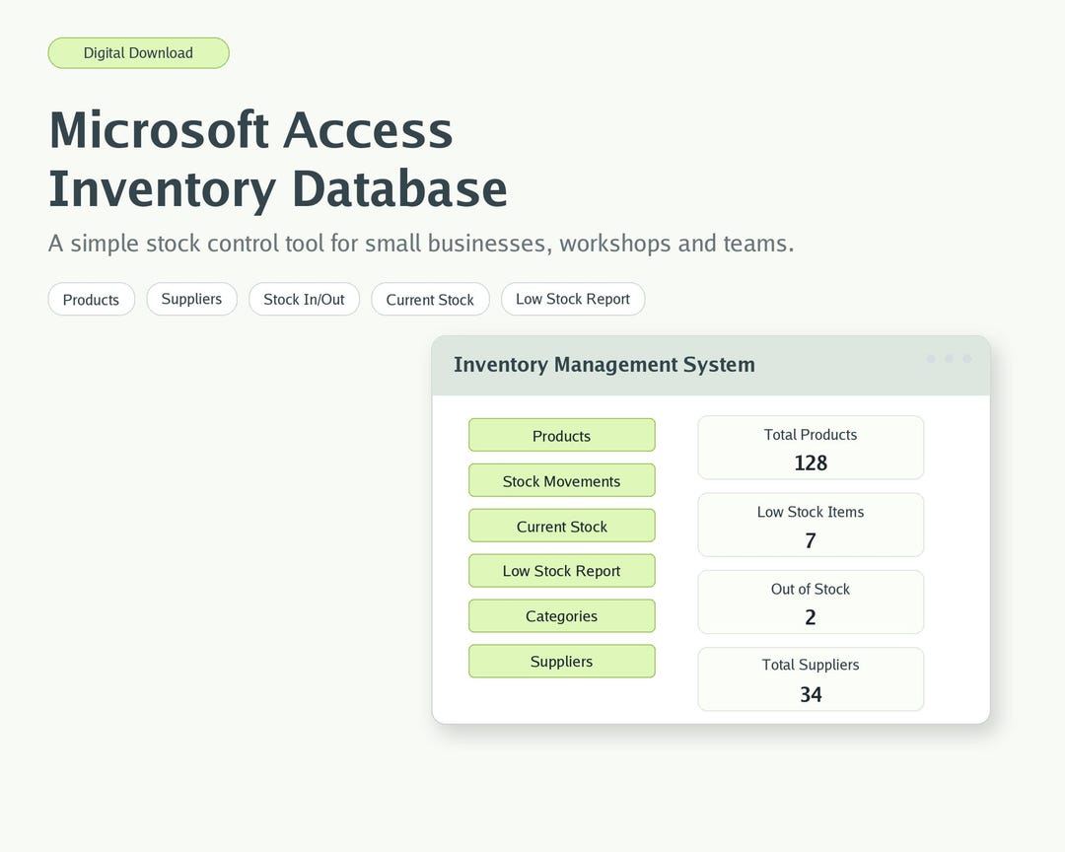The width and height of the screenshot is (1065, 852).
Task: Click the Digital Download badge
Action: click(x=139, y=53)
